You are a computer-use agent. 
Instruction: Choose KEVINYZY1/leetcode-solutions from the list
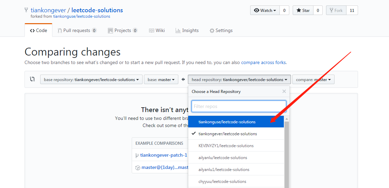[236, 145]
